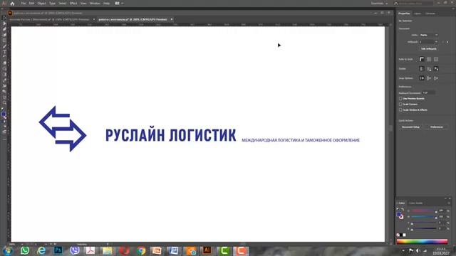Click the Document Setup button
This screenshot has height=256, width=456.
tap(410, 127)
